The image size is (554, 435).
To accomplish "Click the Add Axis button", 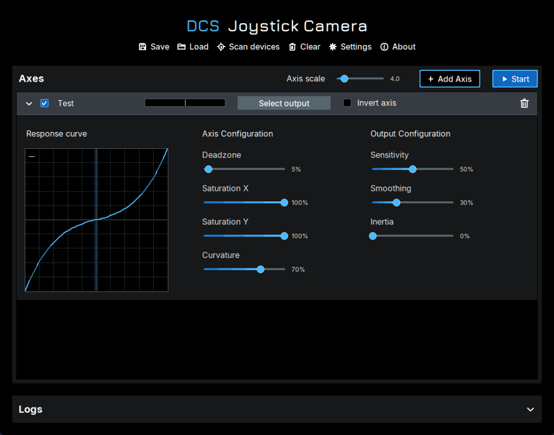I will pos(450,79).
